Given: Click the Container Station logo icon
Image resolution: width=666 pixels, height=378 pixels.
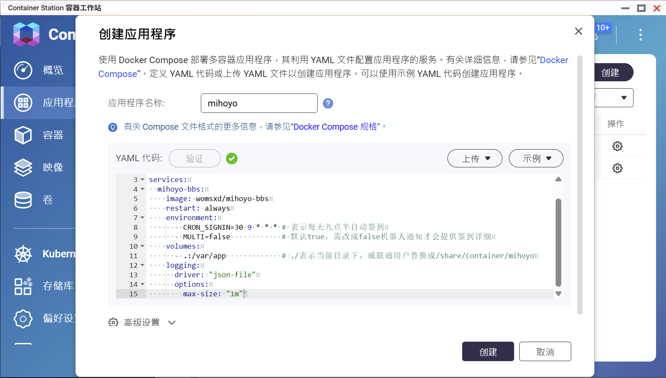Looking at the screenshot, I should (26, 34).
